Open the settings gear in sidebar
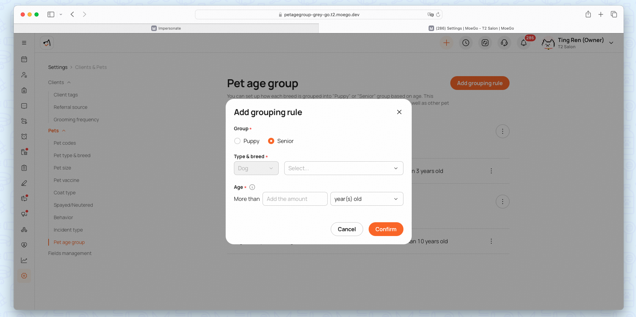636x317 pixels. [24, 276]
